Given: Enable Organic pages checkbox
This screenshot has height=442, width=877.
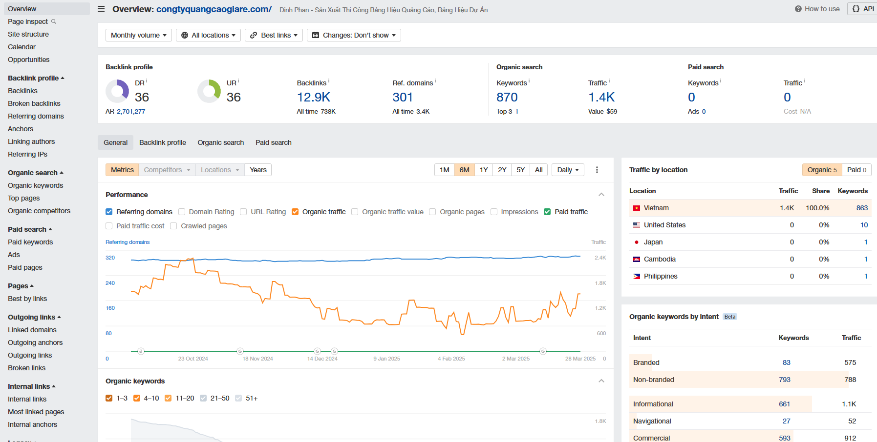Looking at the screenshot, I should pos(432,212).
